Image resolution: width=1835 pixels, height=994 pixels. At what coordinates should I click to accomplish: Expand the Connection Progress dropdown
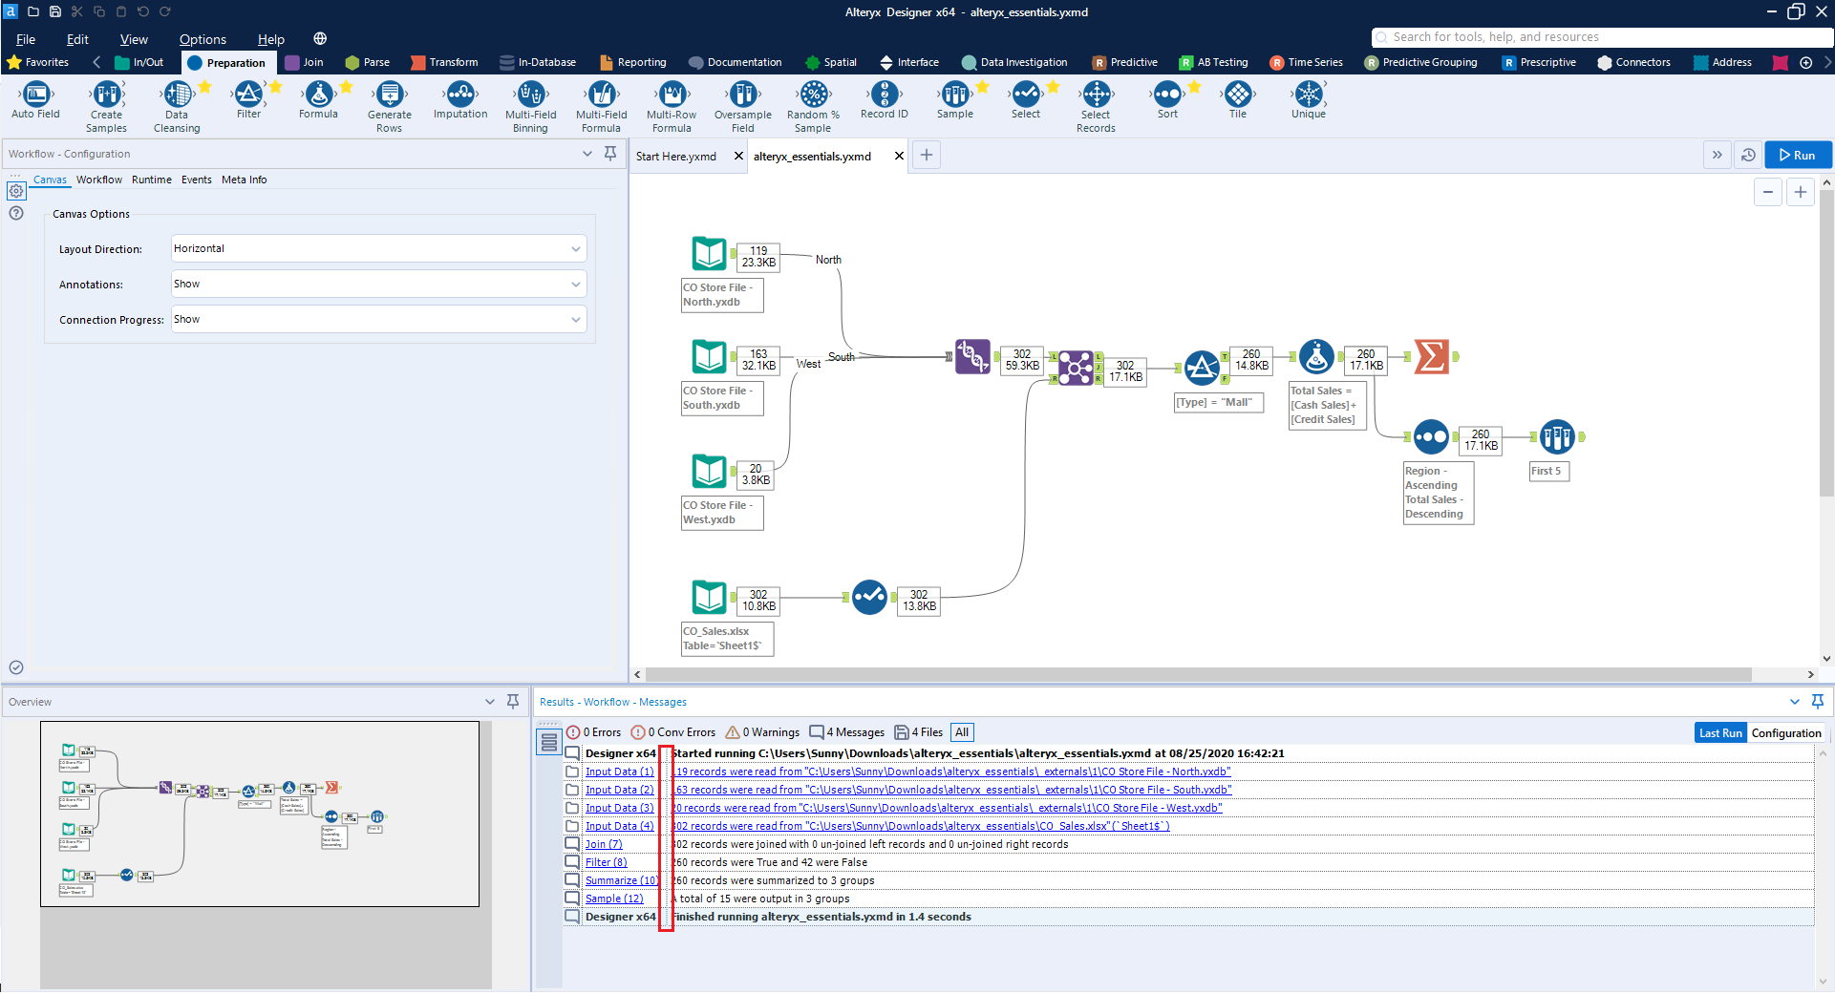(378, 319)
